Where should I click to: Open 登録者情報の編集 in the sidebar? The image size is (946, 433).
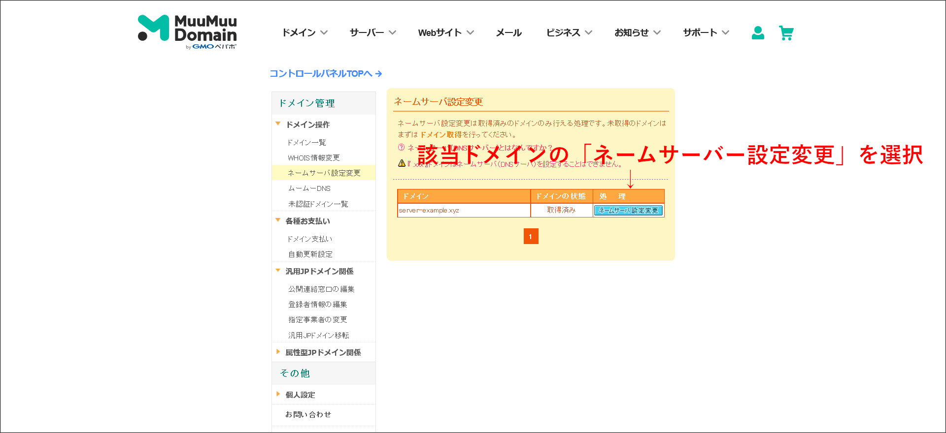pyautogui.click(x=318, y=305)
